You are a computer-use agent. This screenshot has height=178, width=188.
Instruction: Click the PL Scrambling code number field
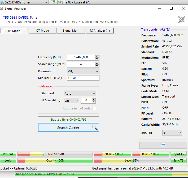point(86,100)
